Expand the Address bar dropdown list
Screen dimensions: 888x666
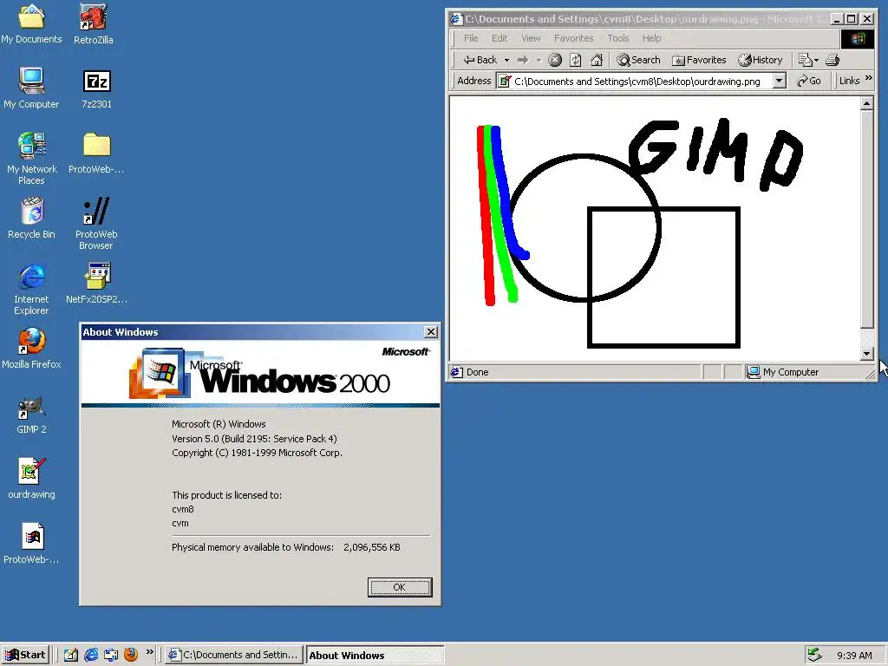pyautogui.click(x=780, y=81)
